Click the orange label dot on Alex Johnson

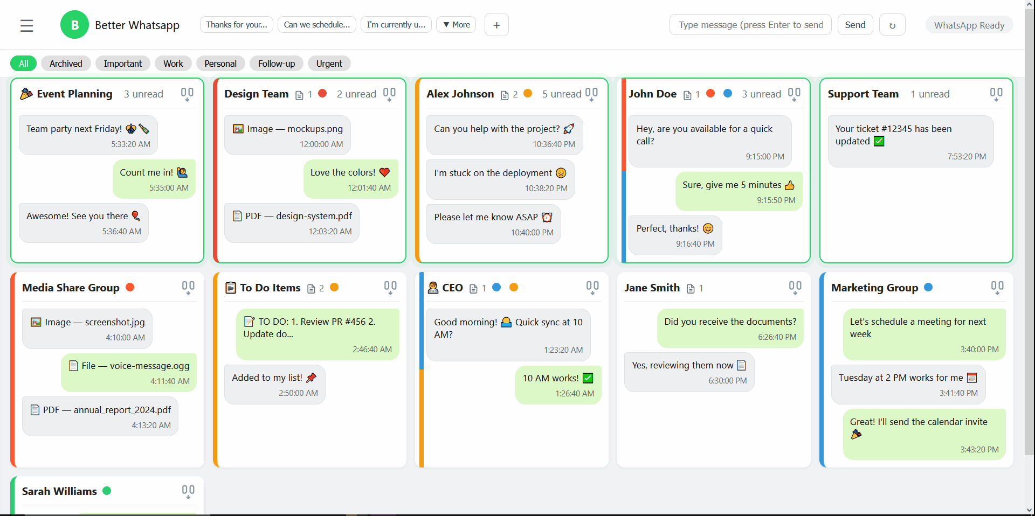528,93
